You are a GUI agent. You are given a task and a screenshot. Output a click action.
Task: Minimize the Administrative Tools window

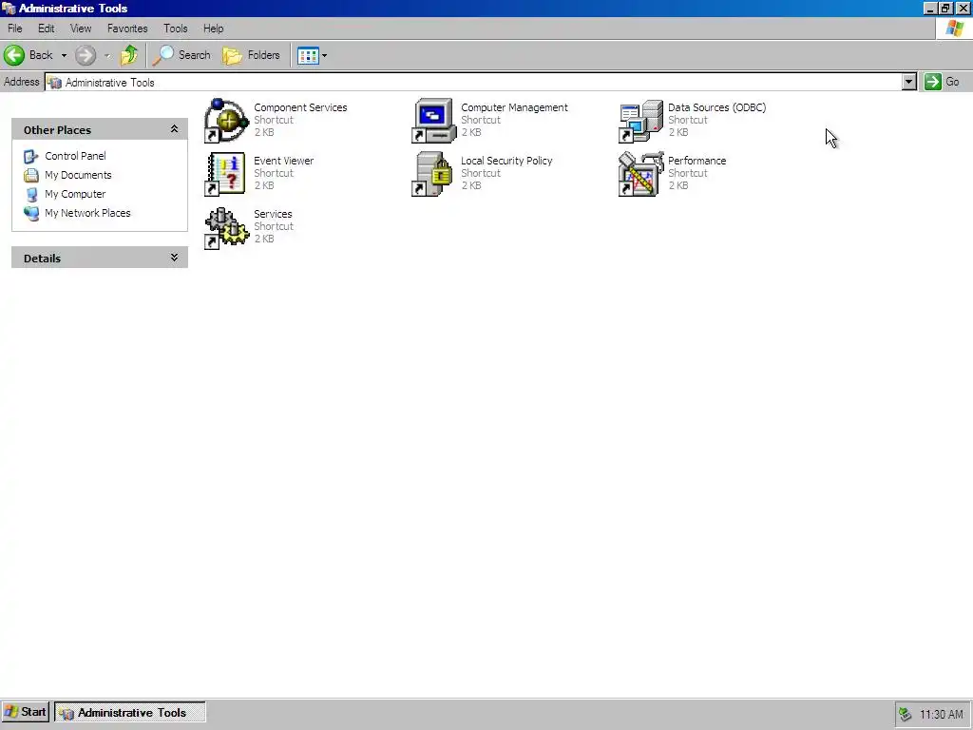929,9
